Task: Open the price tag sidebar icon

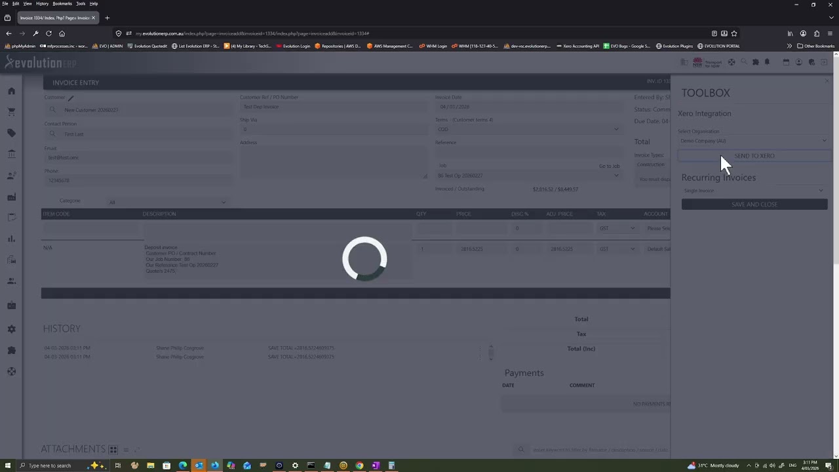Action: click(x=11, y=133)
